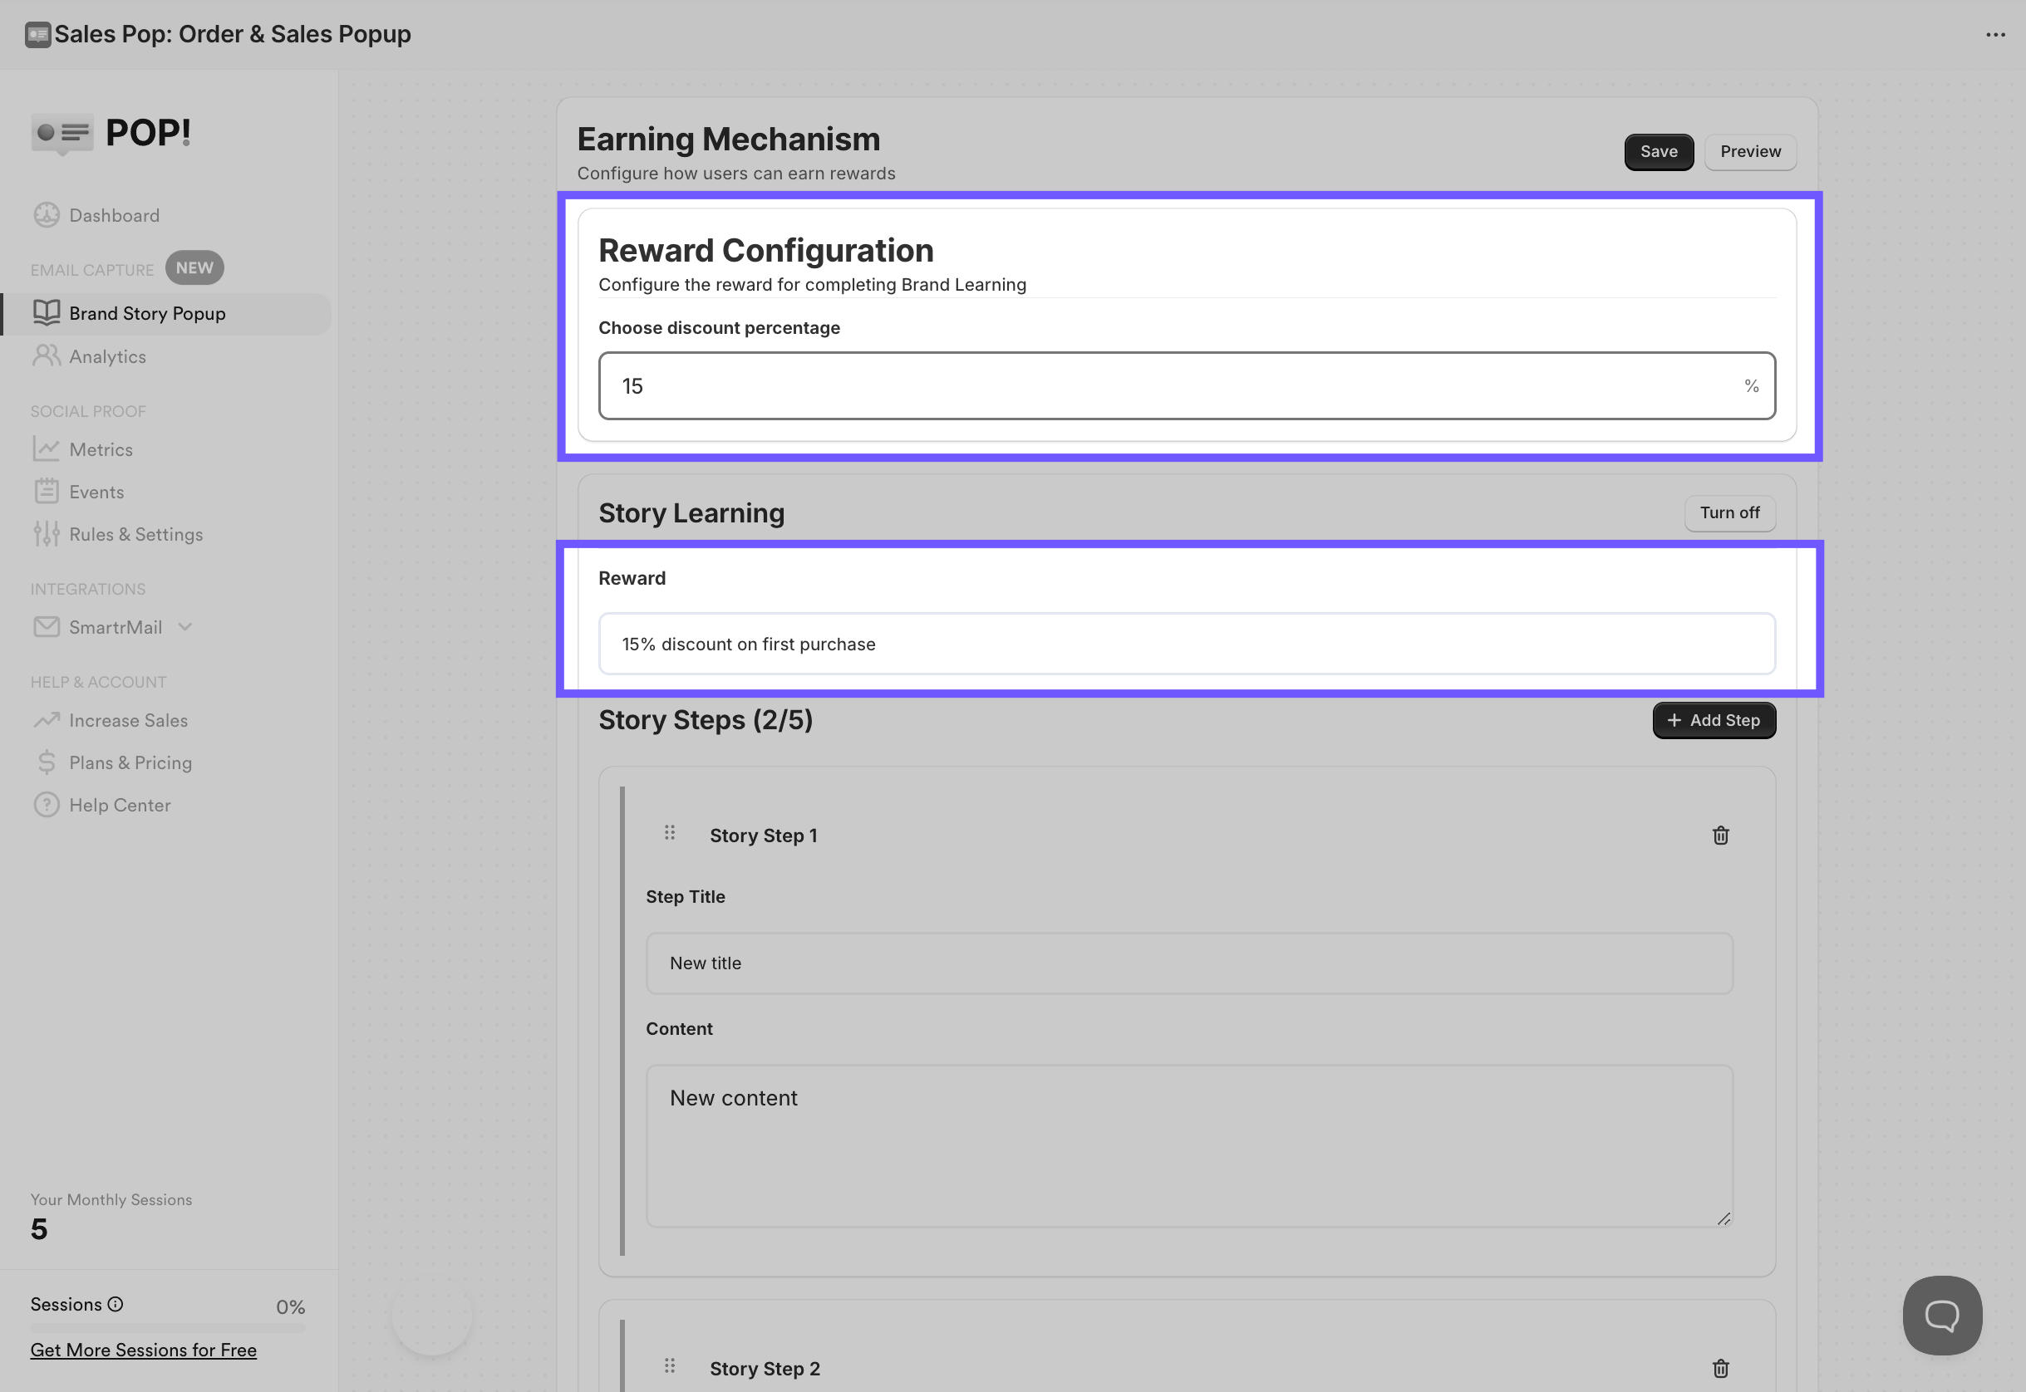Click the Step Title field of Step 1

click(1188, 963)
